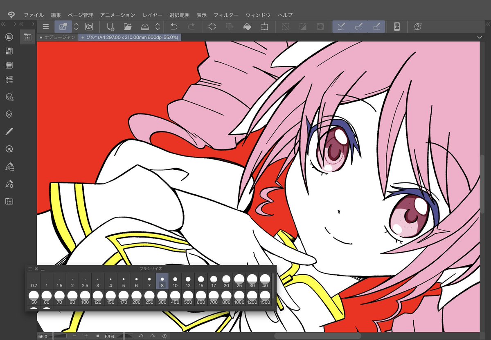Image resolution: width=491 pixels, height=340 pixels.
Task: Collapse the left dock with the top-left double arrow
Action: click(x=3, y=24)
